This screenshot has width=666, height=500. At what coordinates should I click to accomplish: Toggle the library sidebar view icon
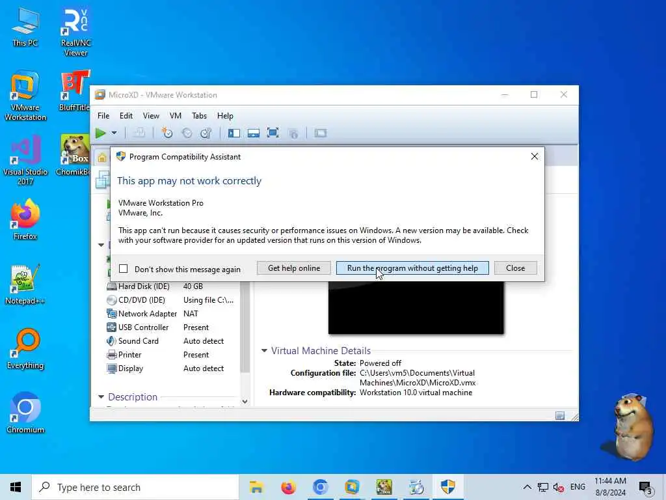coord(234,133)
